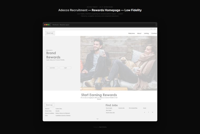
Task: Click the yellow minimize window dot
Action: 47,25
